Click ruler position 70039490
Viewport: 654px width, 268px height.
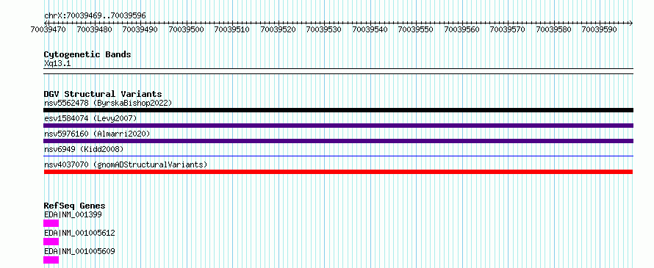pos(140,30)
